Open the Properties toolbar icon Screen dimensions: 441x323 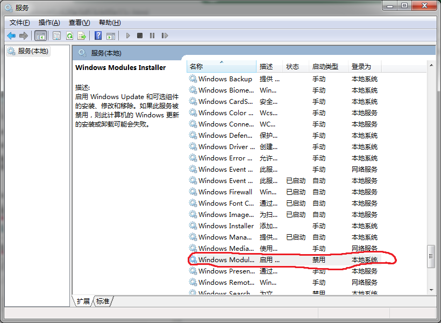57,36
